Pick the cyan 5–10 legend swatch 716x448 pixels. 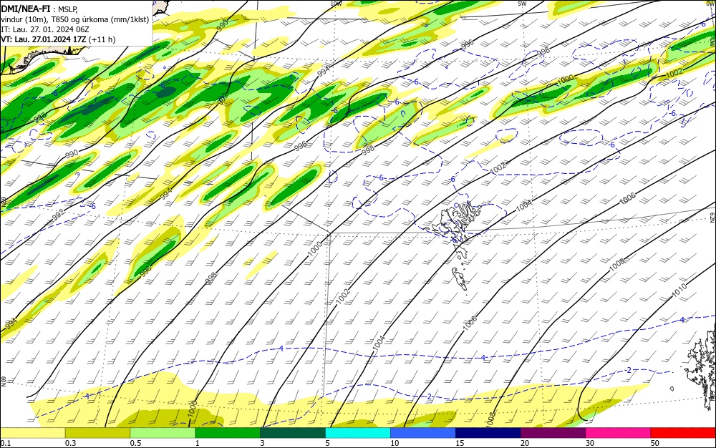pyautogui.click(x=358, y=433)
